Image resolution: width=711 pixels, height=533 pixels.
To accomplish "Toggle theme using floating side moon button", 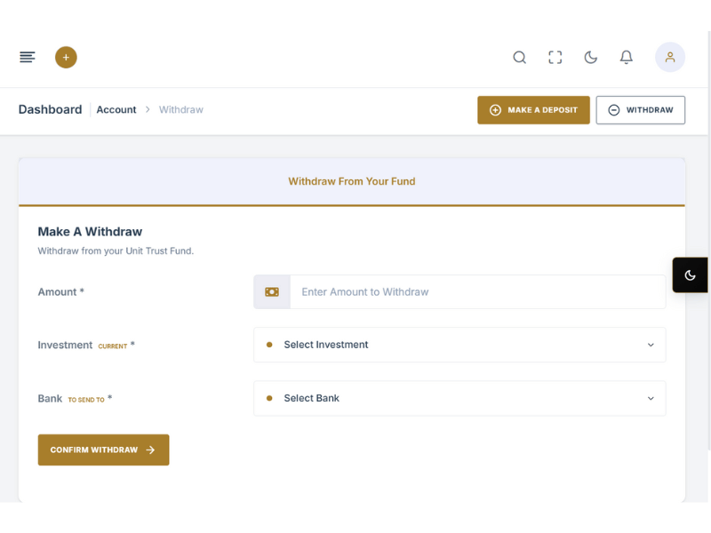I will (691, 275).
